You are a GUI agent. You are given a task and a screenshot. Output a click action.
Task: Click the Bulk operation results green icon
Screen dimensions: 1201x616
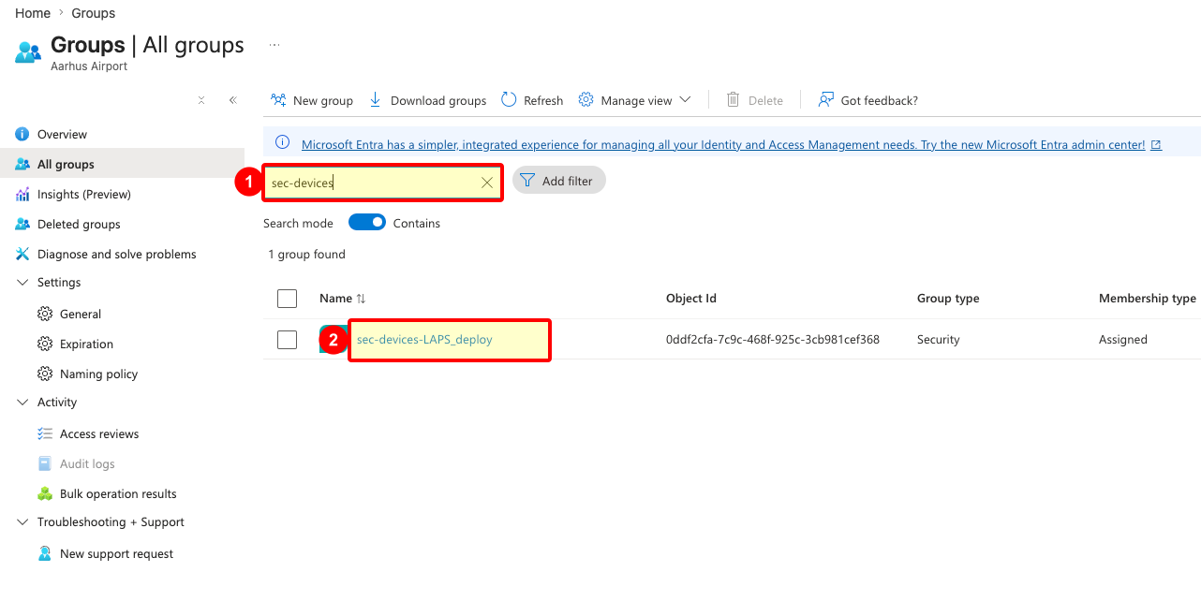point(45,493)
